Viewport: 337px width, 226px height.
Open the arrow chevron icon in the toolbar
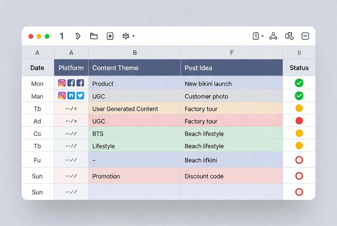[x=78, y=36]
